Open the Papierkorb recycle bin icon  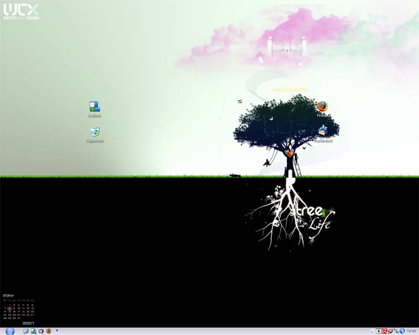[x=94, y=132]
